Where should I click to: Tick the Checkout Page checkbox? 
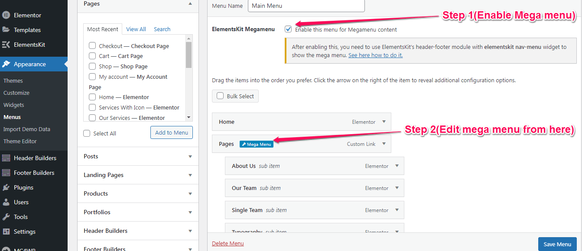point(92,45)
